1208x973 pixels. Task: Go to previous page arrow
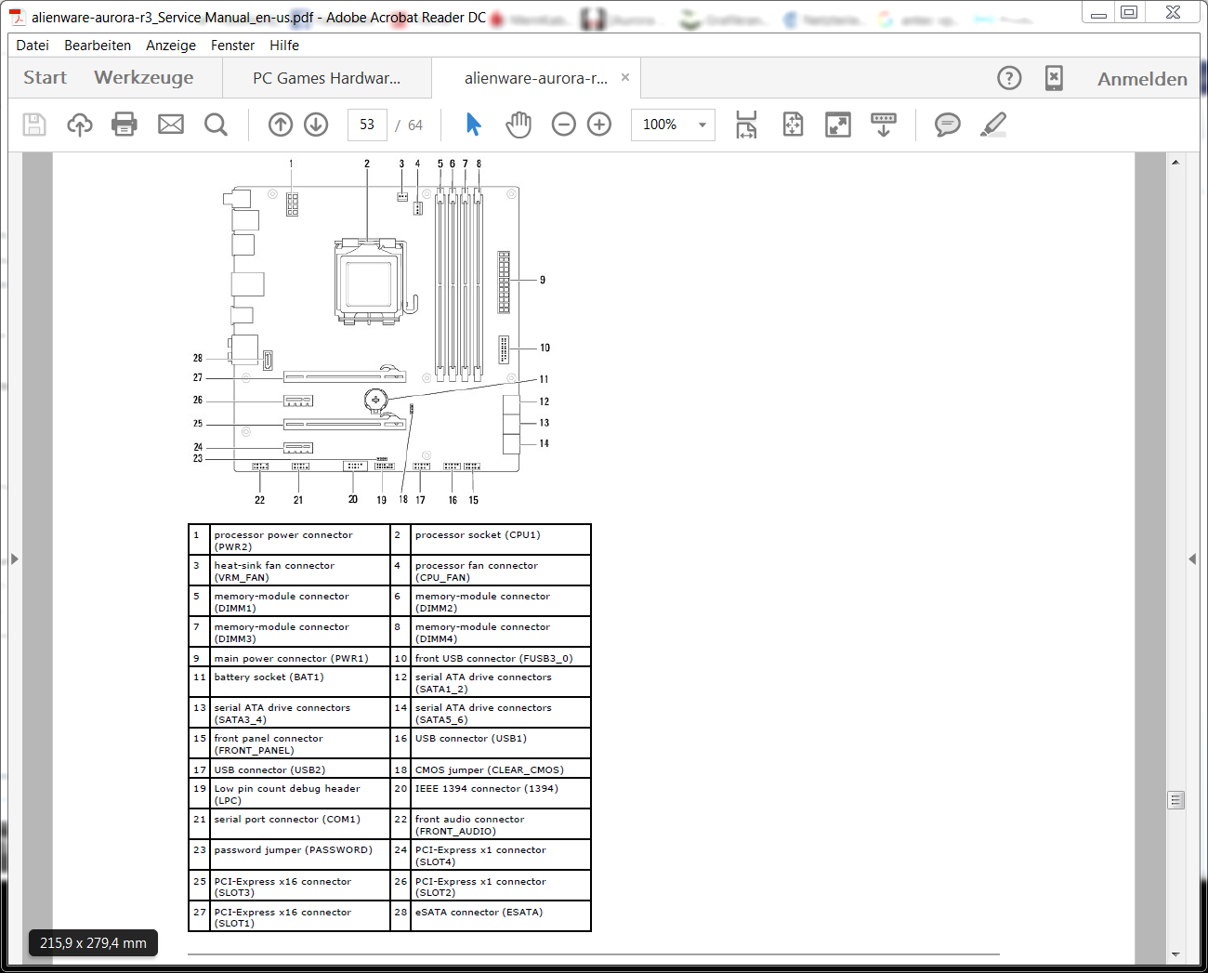pyautogui.click(x=281, y=125)
